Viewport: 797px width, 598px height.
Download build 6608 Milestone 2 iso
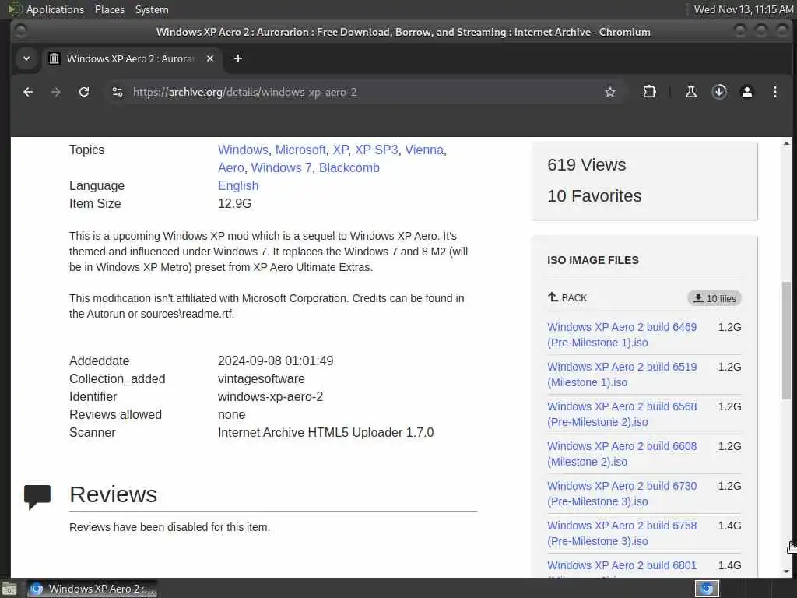click(622, 454)
